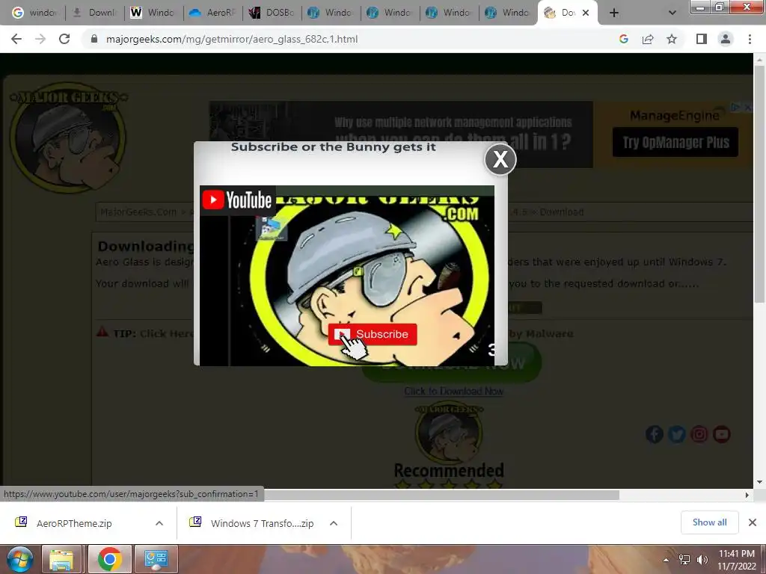Click the Instagram social icon
Viewport: 766px width, 574px height.
699,434
